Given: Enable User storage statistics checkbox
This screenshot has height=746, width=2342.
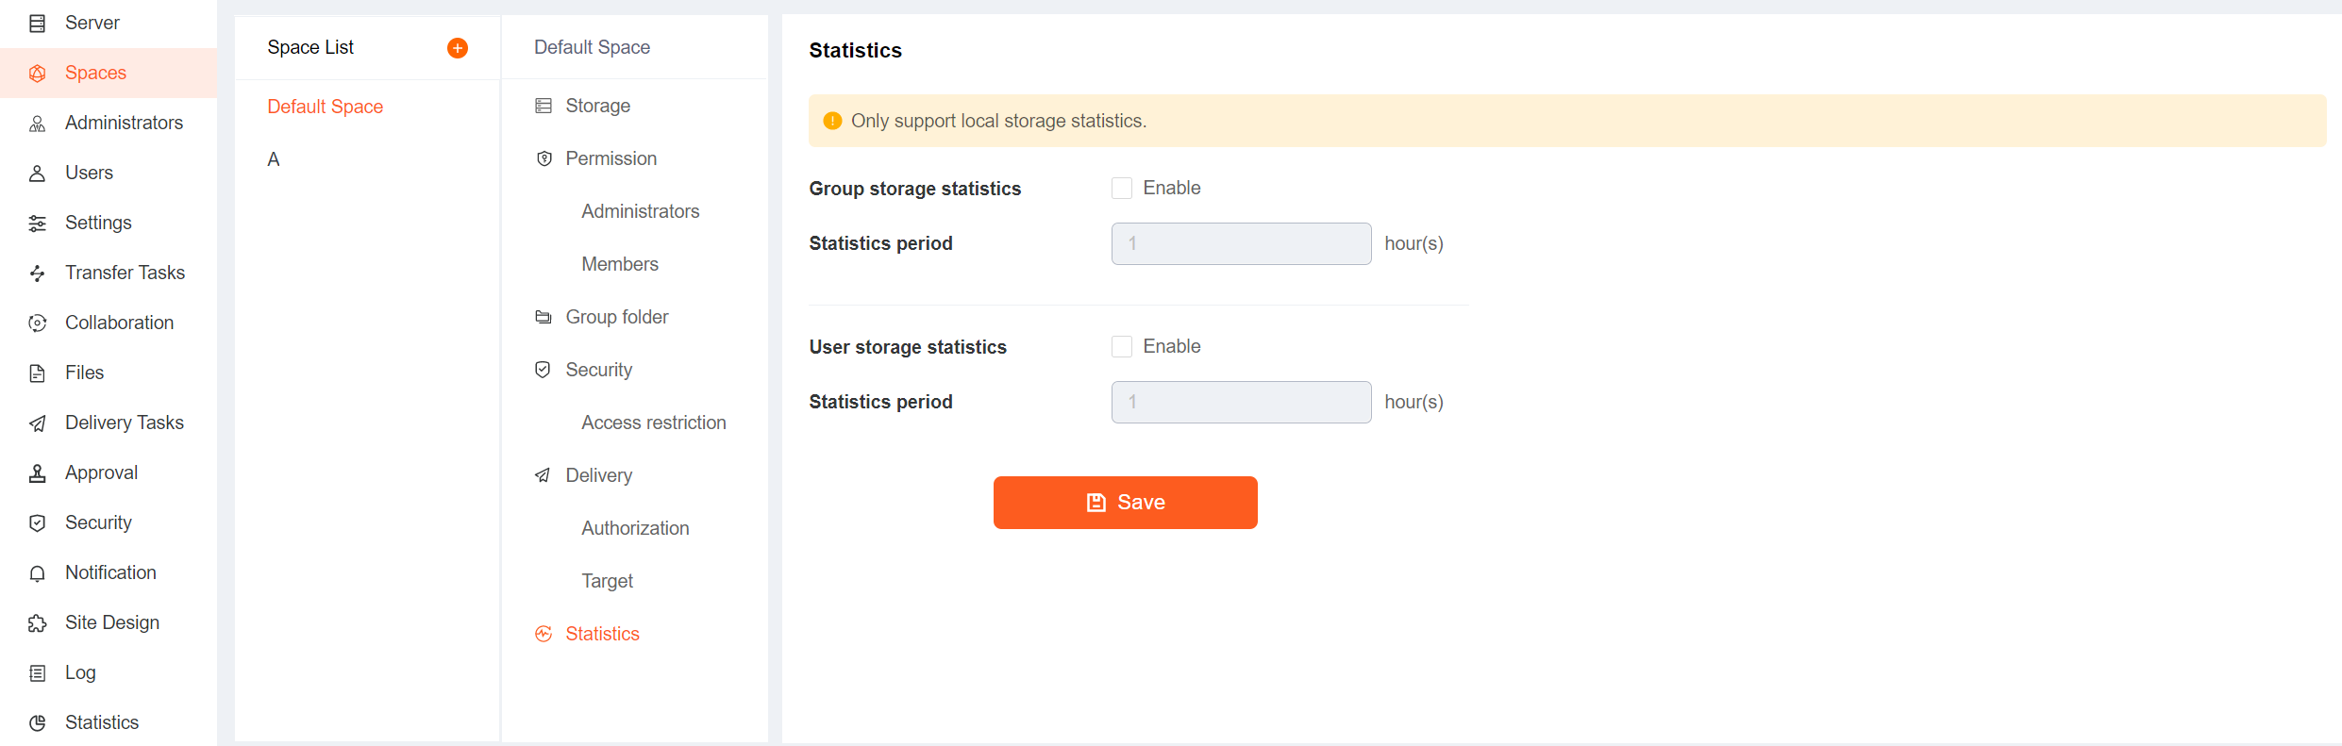Looking at the screenshot, I should point(1122,347).
